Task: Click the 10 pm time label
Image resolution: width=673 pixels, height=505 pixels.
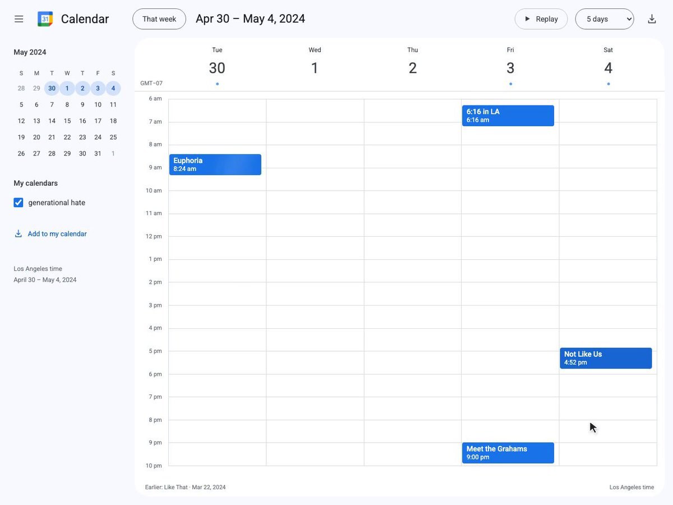Action: (154, 466)
